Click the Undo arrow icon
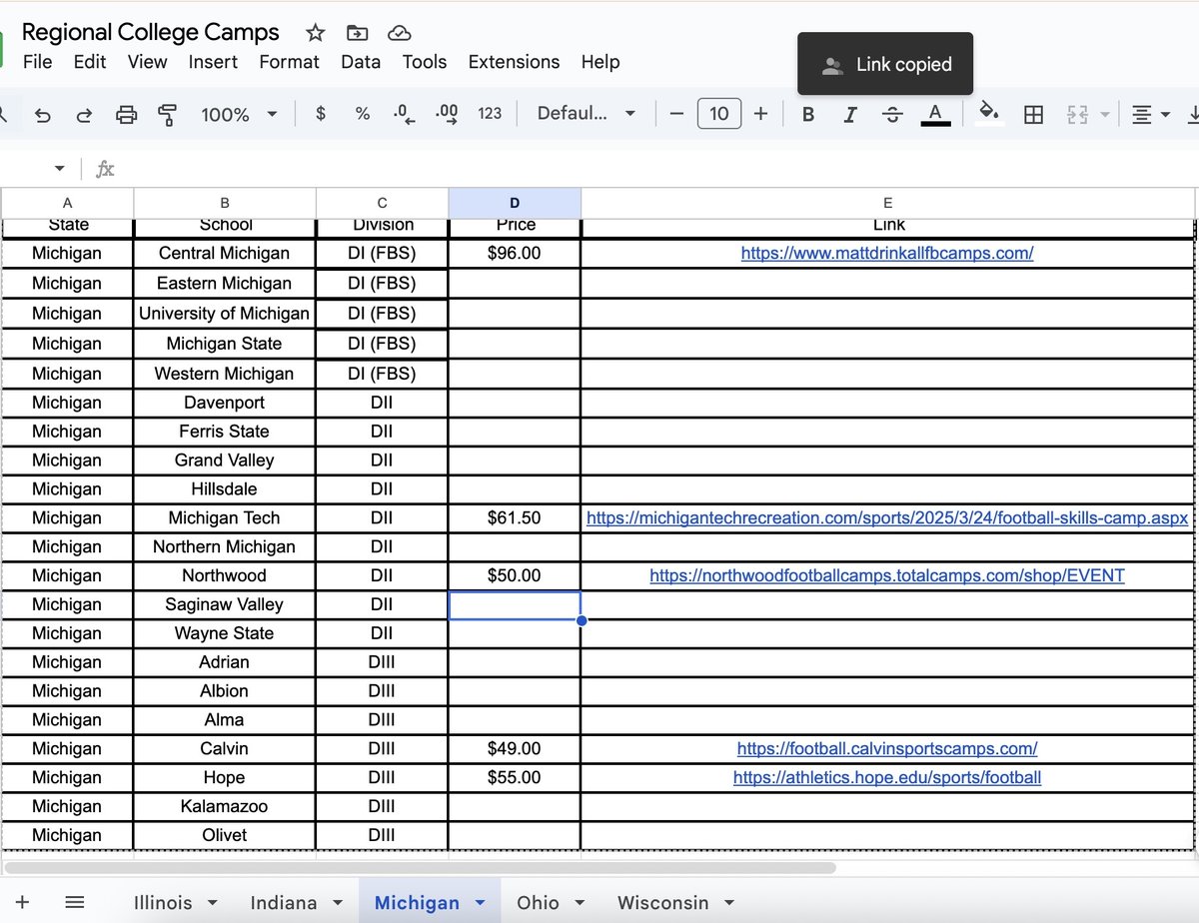The height and width of the screenshot is (923, 1199). click(42, 114)
